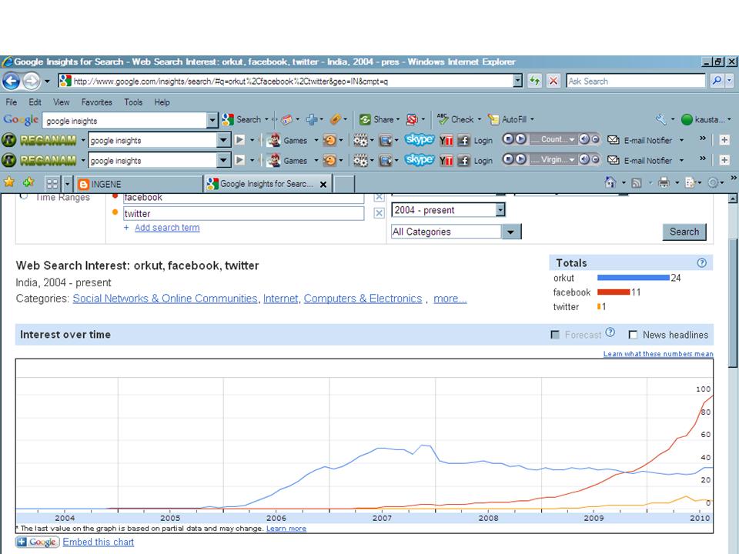
Task: Open the View menu
Action: pyautogui.click(x=62, y=102)
